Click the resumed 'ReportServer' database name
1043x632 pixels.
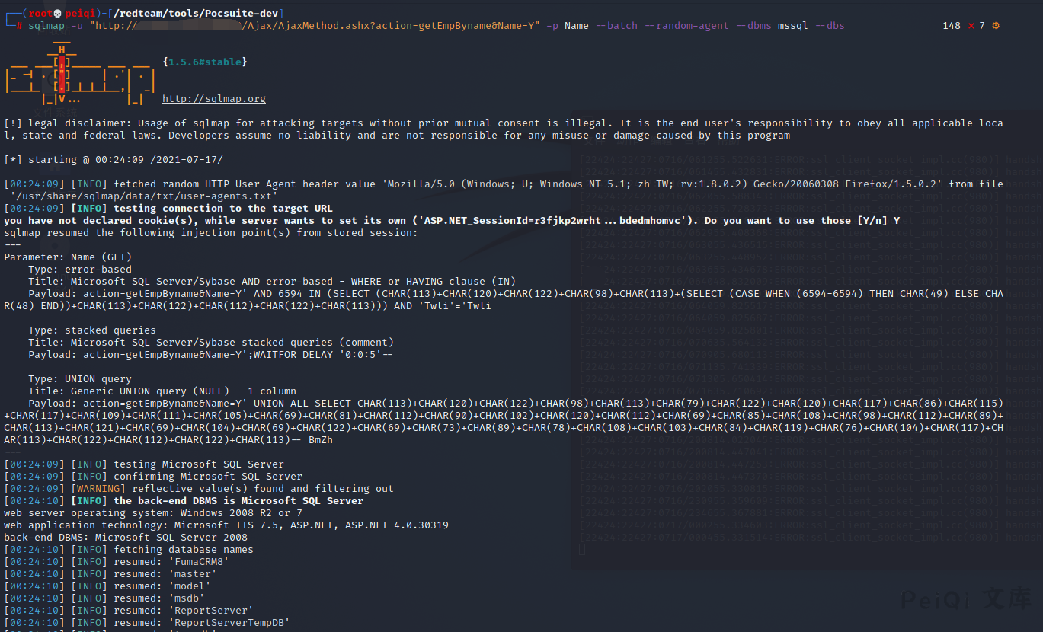click(x=211, y=611)
